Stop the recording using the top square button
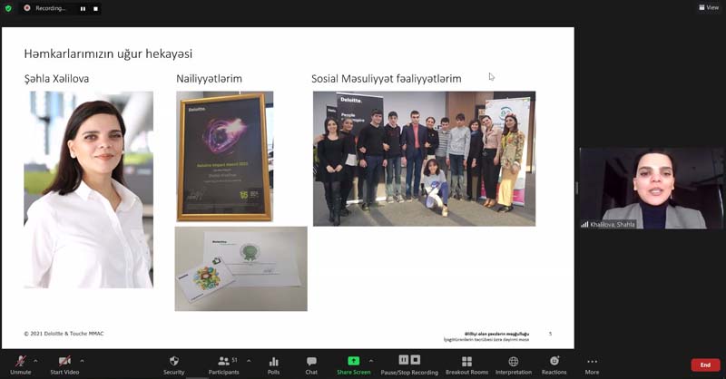The height and width of the screenshot is (379, 726). 95,8
